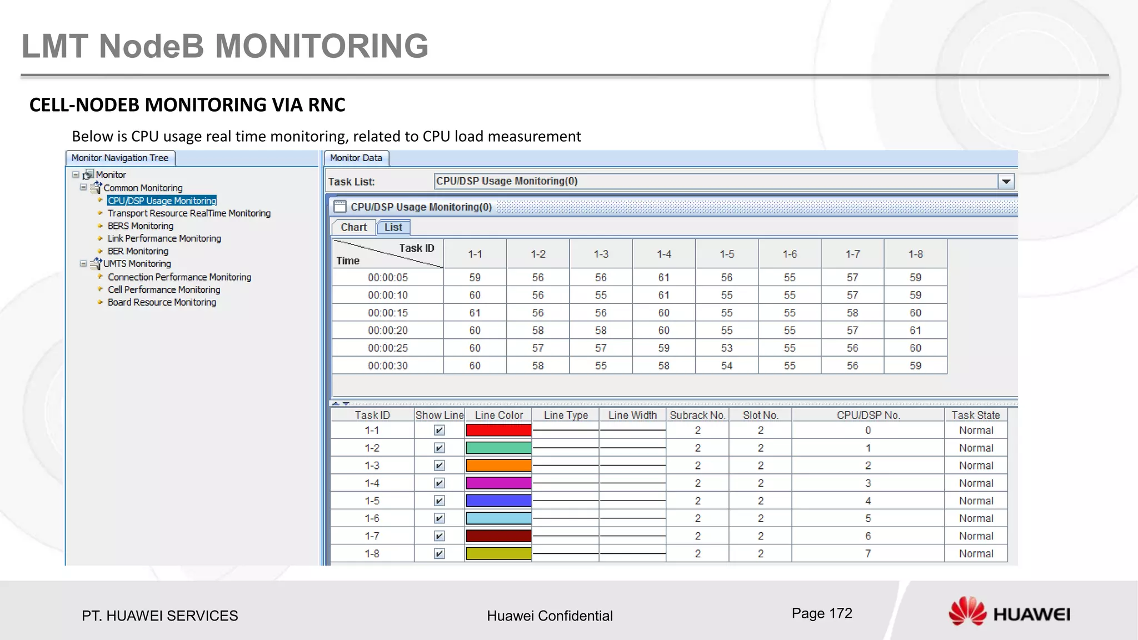Switch to the Chart tab
This screenshot has width=1138, height=640.
click(x=353, y=227)
